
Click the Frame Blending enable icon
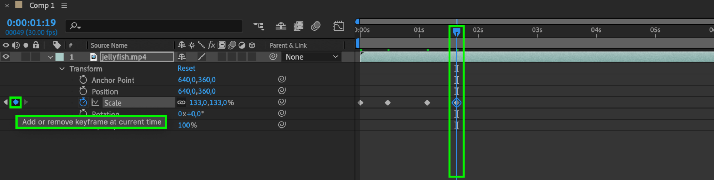[298, 26]
